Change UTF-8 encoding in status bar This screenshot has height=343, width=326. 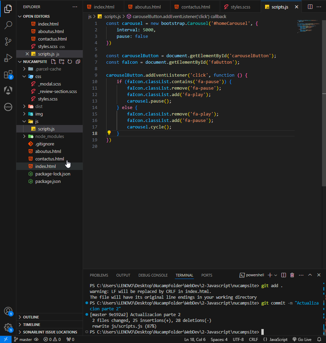pyautogui.click(x=238, y=340)
